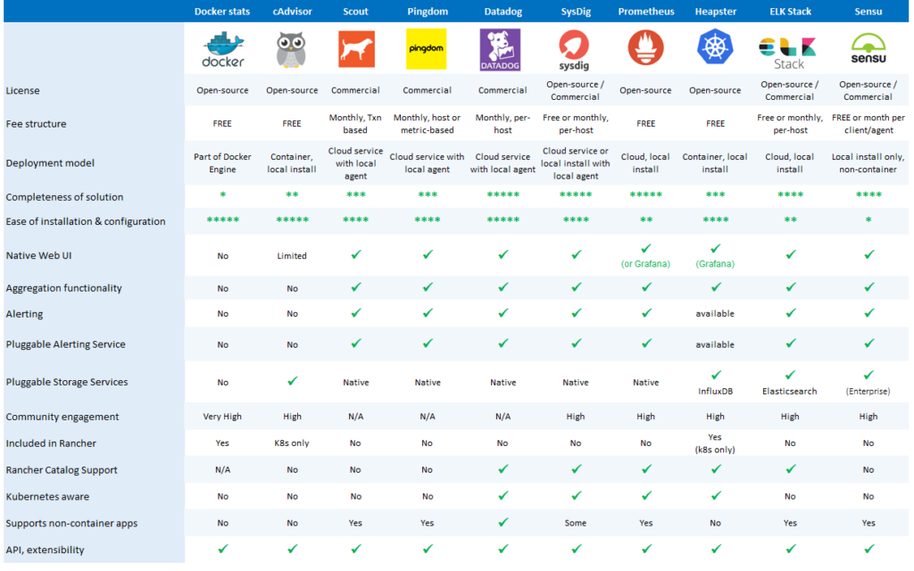The width and height of the screenshot is (914, 571).
Task: Click the Docker whale logo
Action: click(x=222, y=49)
